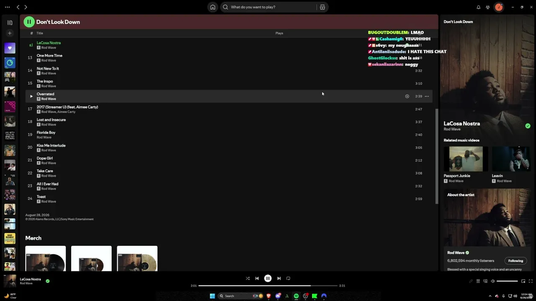This screenshot has width=536, height=301.
Task: Sort tracks by Plays column header
Action: tap(279, 33)
